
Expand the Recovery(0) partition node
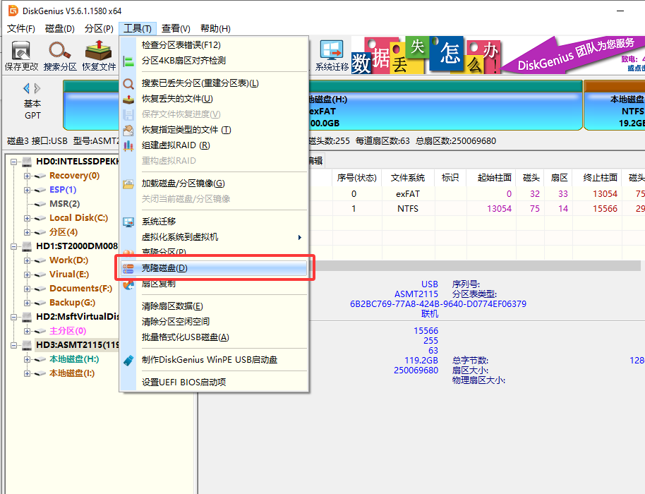pyautogui.click(x=27, y=176)
